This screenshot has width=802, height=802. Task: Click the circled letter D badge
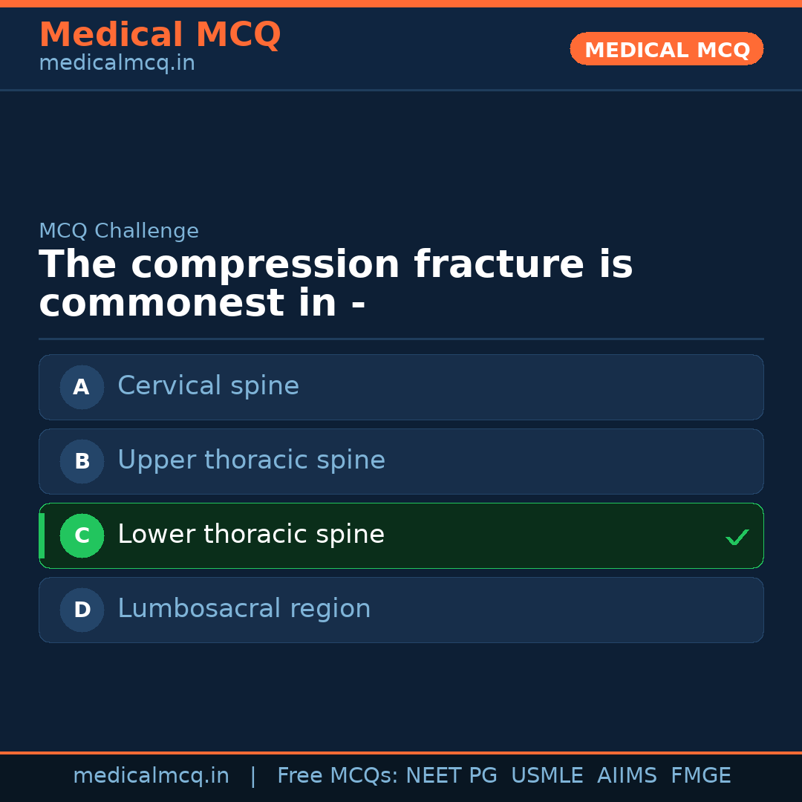click(x=82, y=610)
